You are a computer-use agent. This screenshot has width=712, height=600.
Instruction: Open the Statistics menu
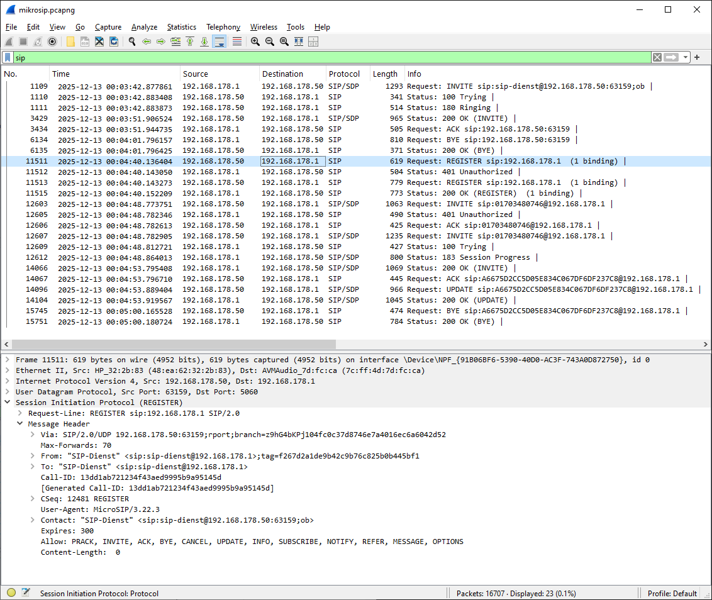181,27
